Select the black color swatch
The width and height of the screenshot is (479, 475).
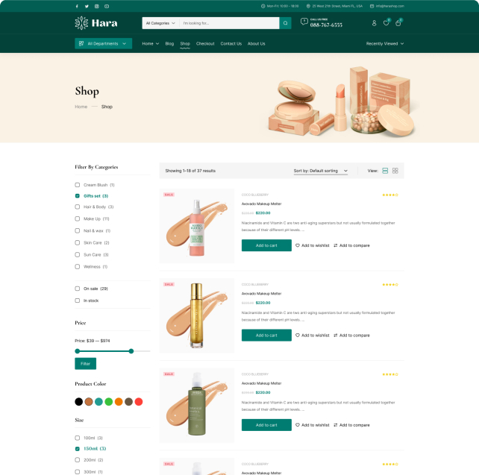pyautogui.click(x=79, y=402)
